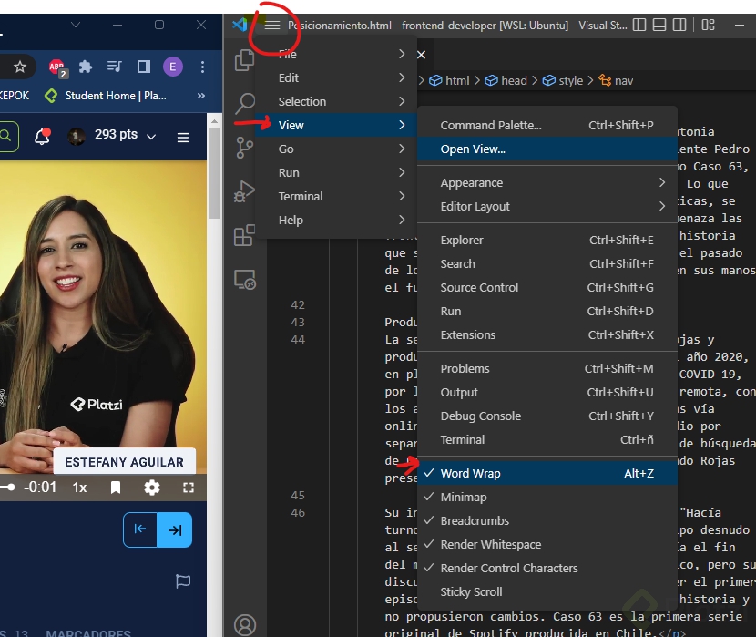Open the Remote Explorer activity bar icon
The image size is (756, 637).
point(244,279)
